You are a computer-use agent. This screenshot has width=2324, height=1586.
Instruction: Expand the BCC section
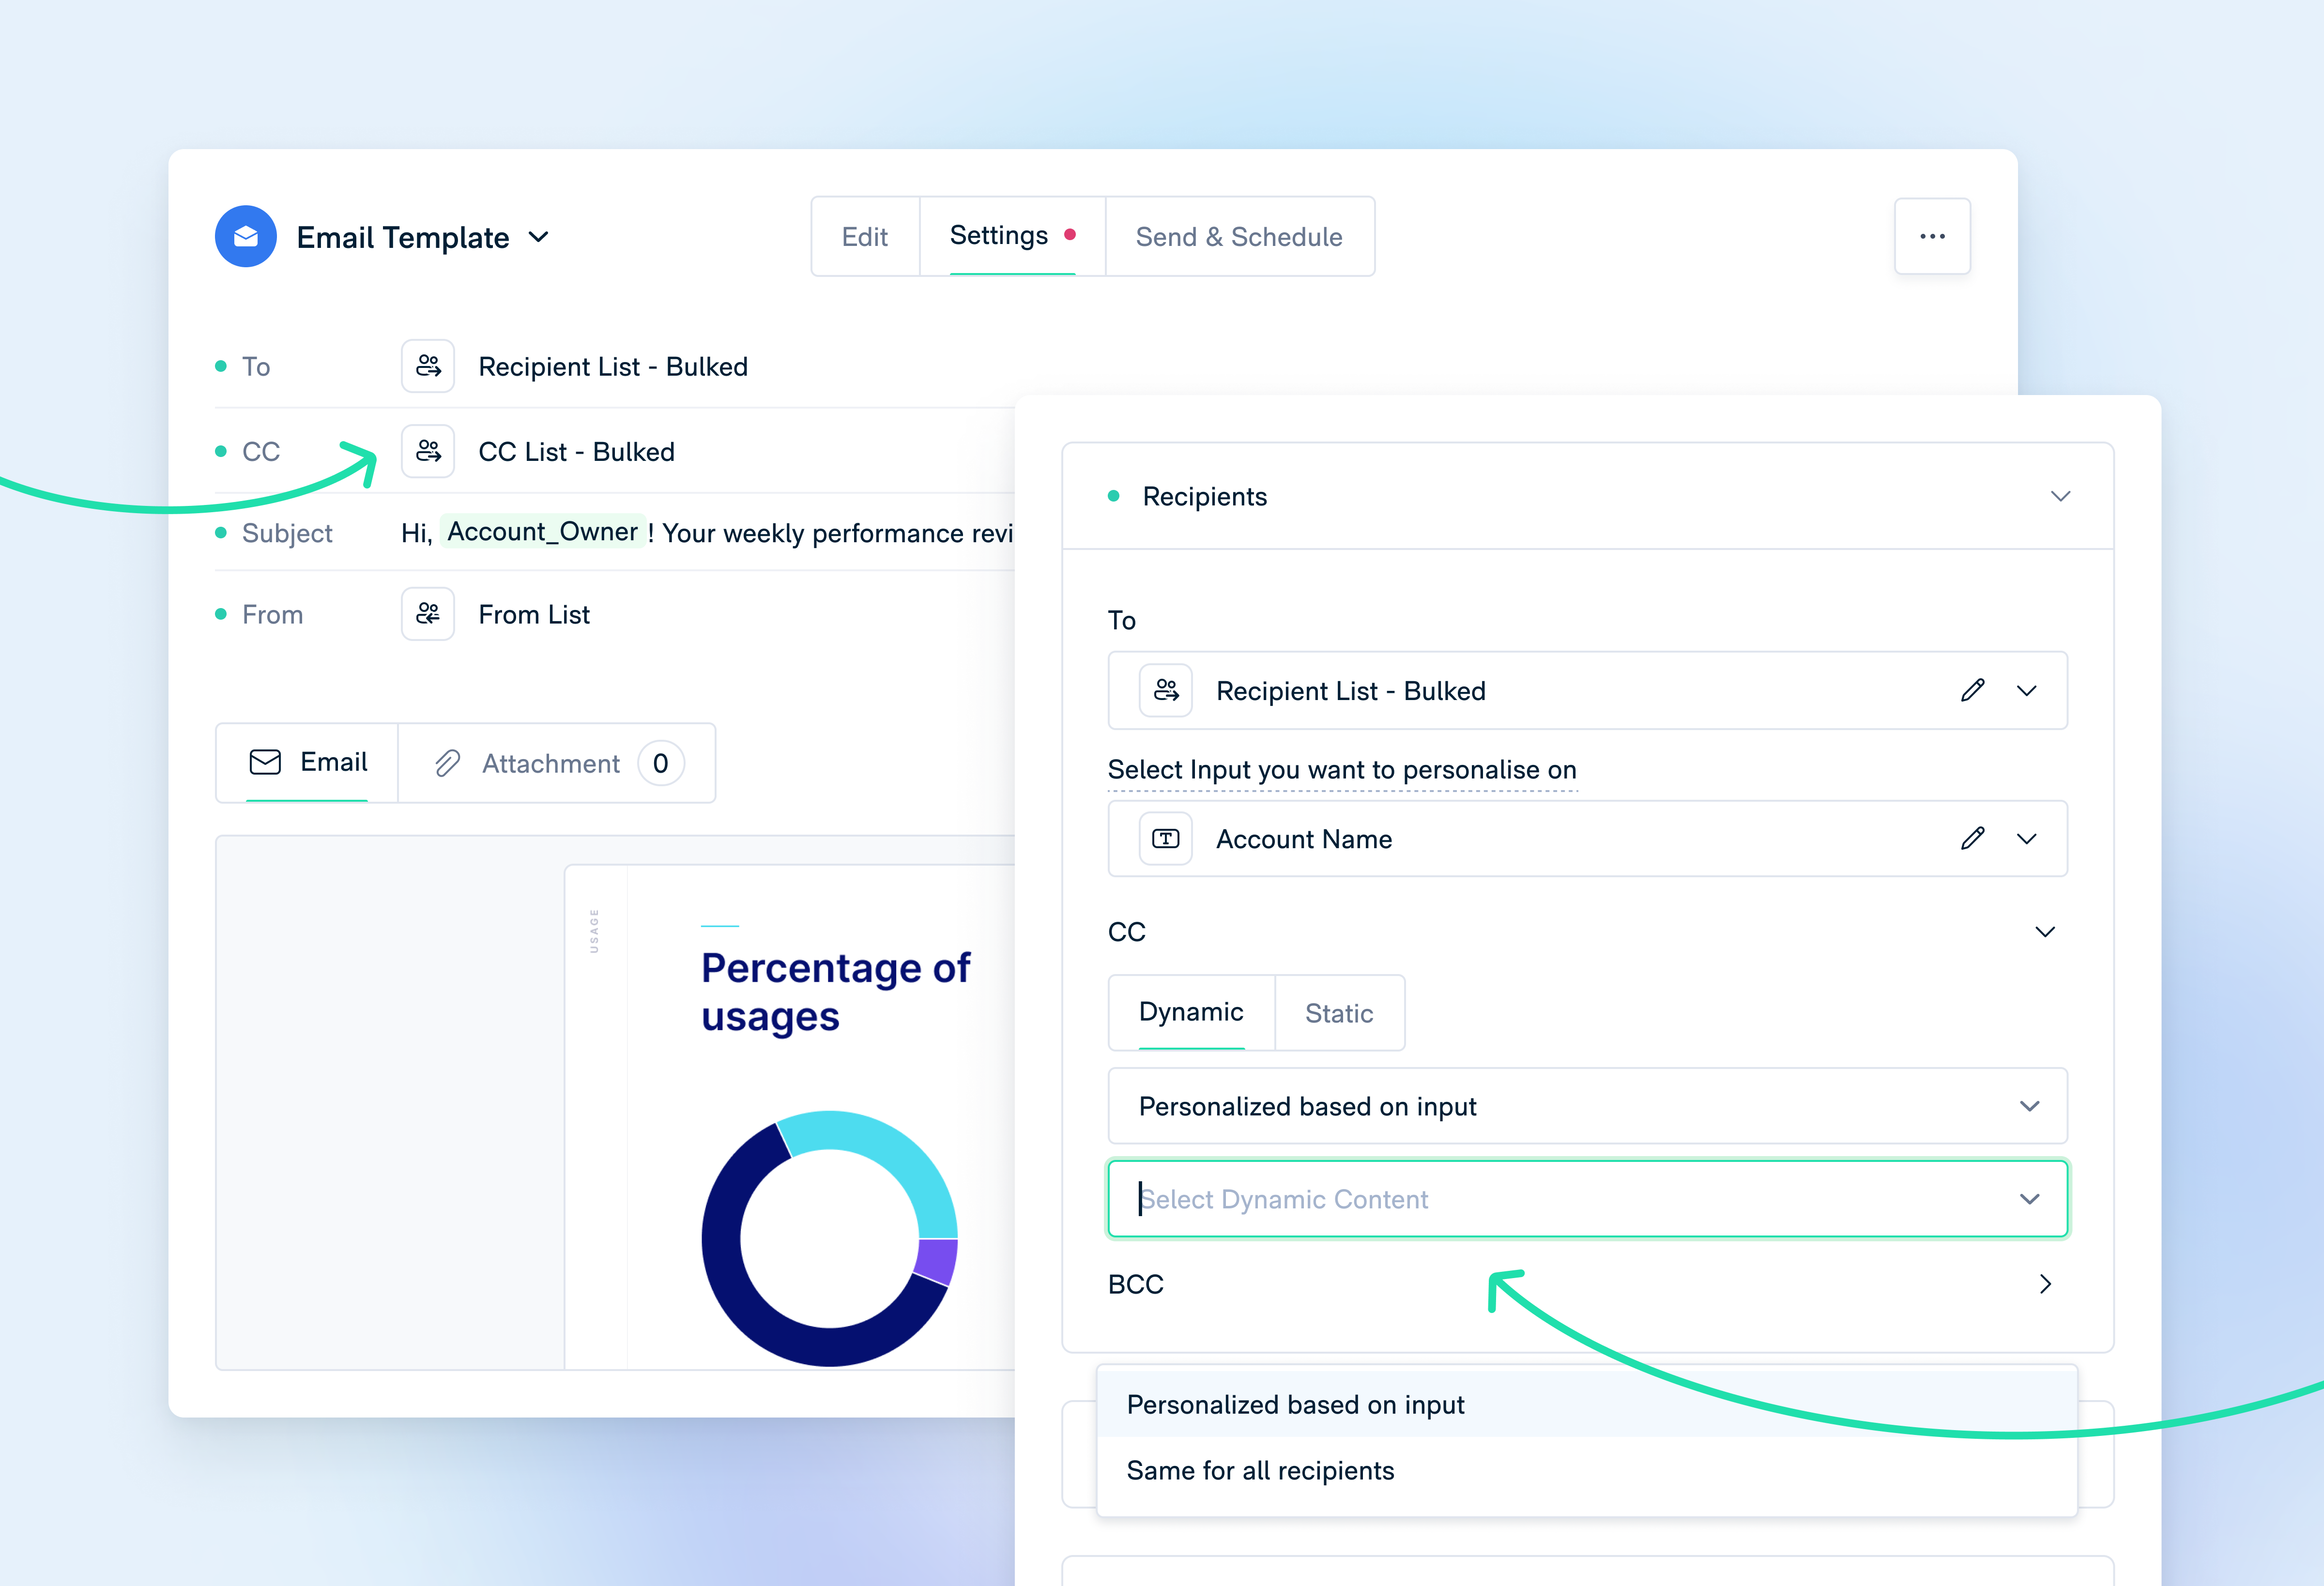pyautogui.click(x=2045, y=1284)
